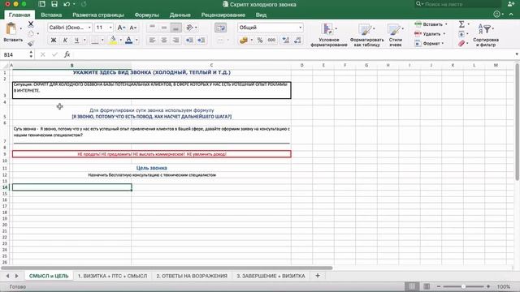
Task: Switch to Разметка страницы tab
Action: pos(98,15)
